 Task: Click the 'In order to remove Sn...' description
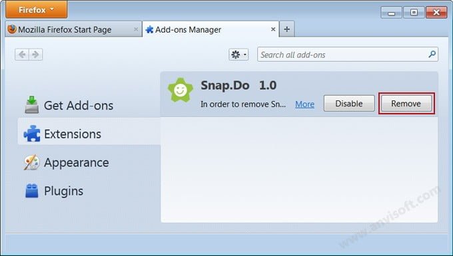[243, 104]
